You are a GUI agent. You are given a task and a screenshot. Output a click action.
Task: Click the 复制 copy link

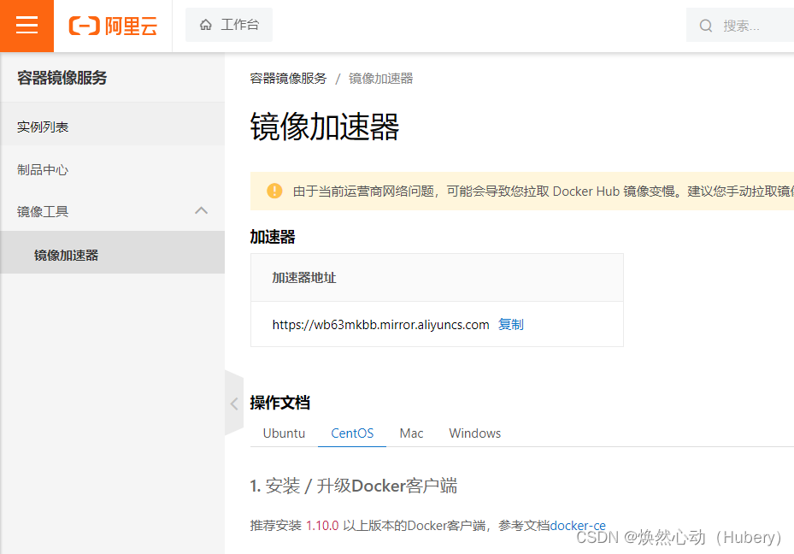click(x=510, y=324)
